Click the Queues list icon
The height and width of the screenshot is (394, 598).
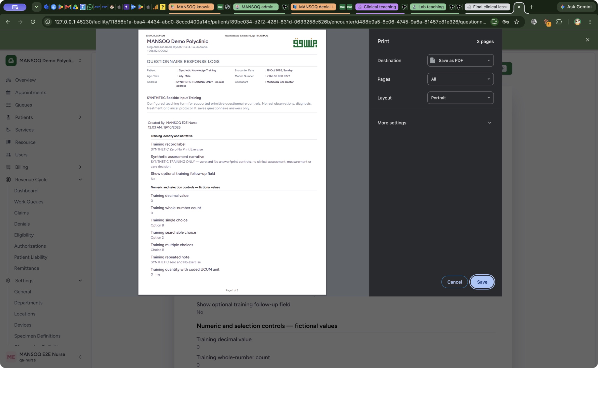8,105
